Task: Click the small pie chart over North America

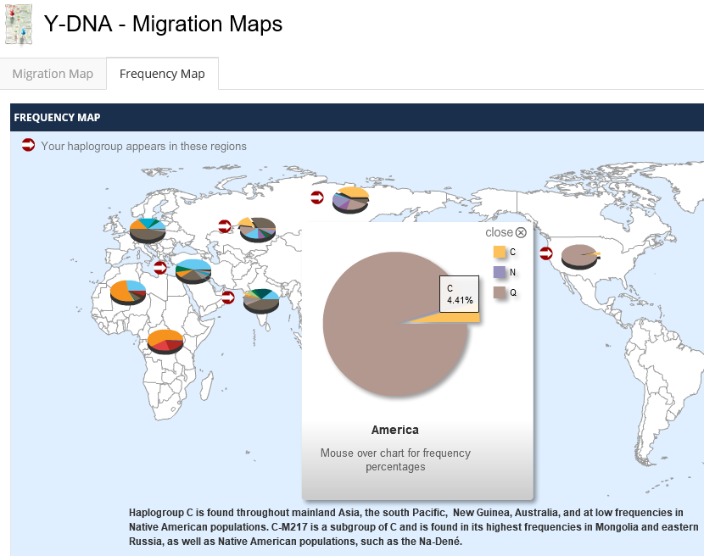Action: click(580, 254)
